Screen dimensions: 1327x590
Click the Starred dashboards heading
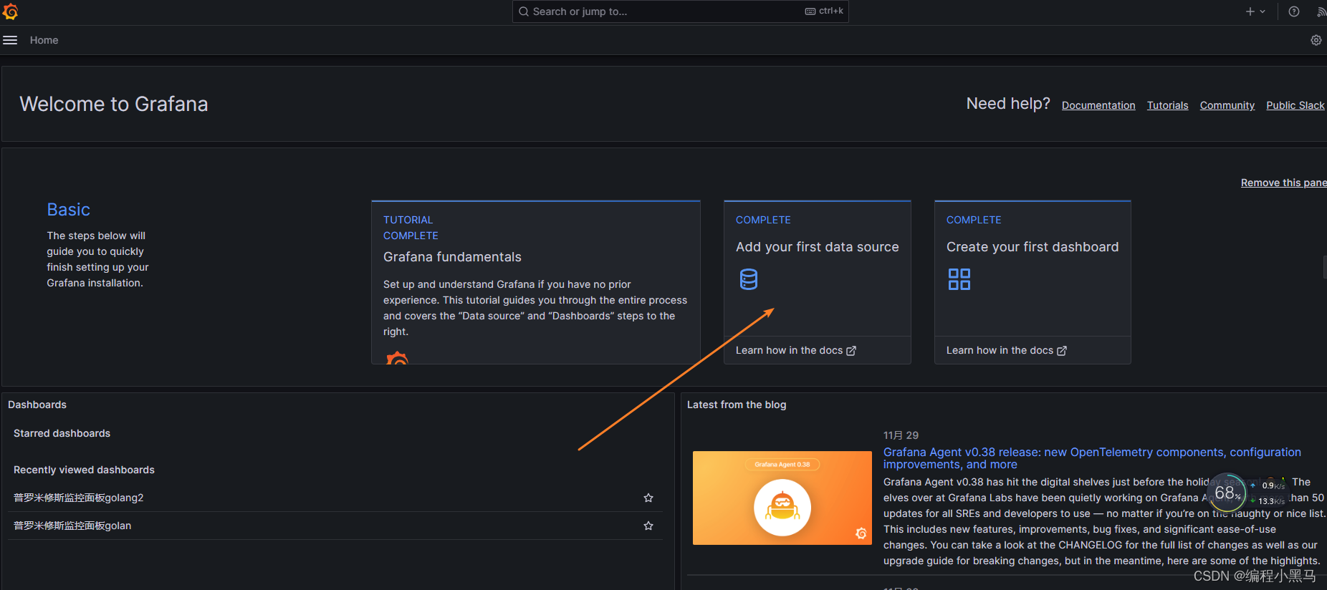(62, 433)
